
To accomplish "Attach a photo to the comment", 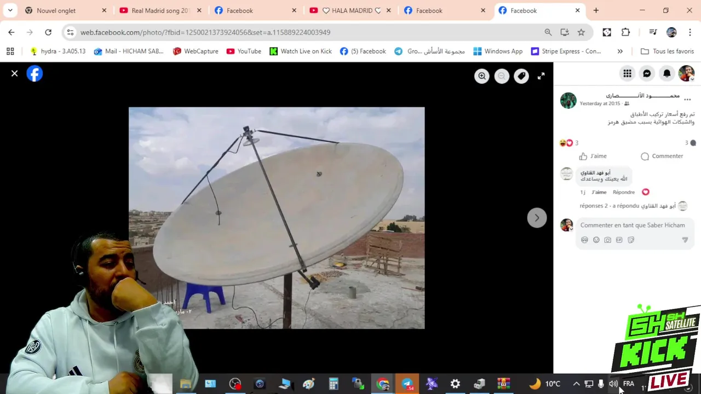I will [608, 240].
